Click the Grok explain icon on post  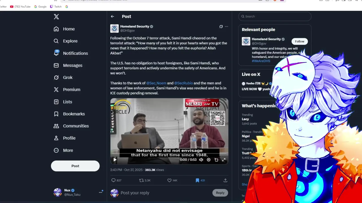221,27
